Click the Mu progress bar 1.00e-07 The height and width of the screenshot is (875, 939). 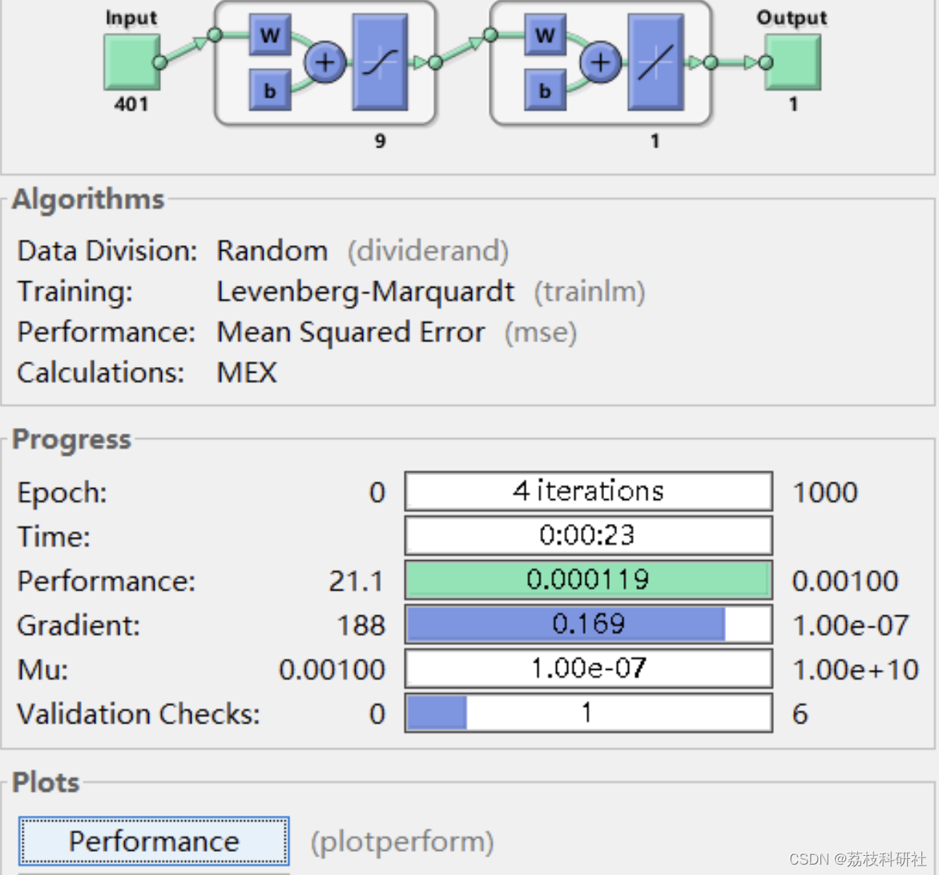point(589,668)
